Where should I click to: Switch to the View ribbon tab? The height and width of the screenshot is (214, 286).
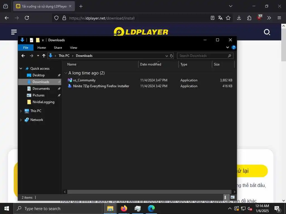(x=73, y=47)
